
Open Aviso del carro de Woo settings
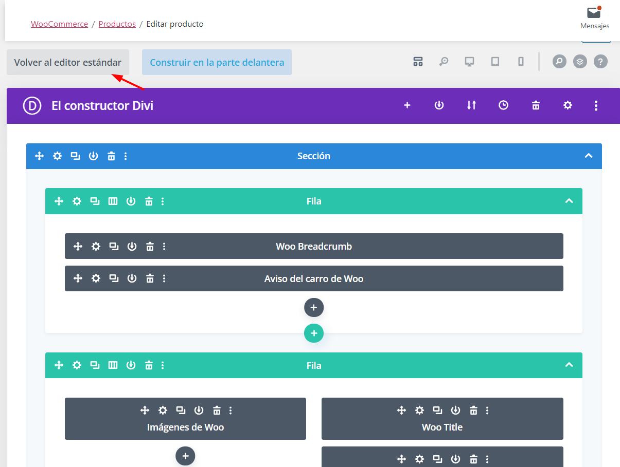(96, 278)
